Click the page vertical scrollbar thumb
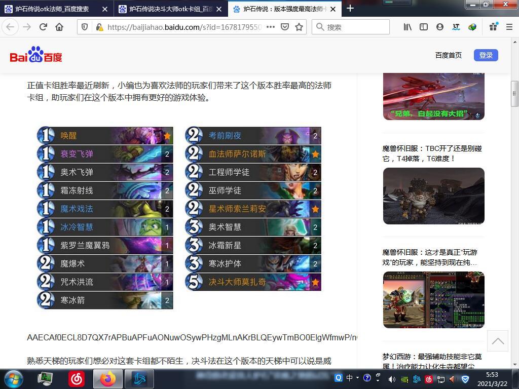The height and width of the screenshot is (389, 519). (x=515, y=94)
